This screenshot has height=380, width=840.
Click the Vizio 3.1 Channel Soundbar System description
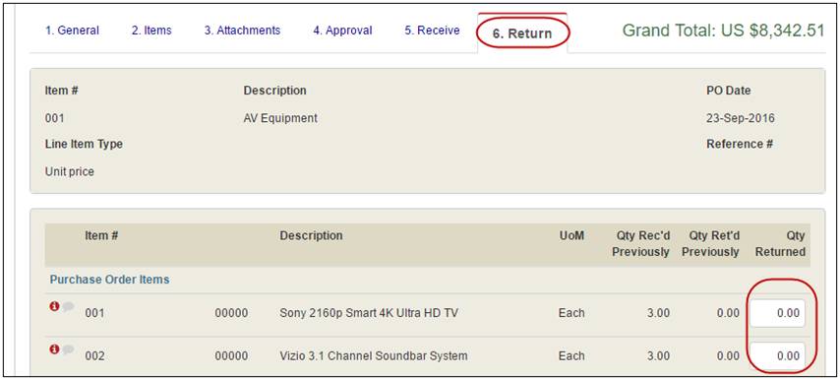click(x=374, y=356)
